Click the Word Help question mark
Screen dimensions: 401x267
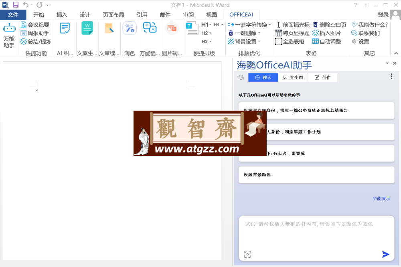click(355, 5)
